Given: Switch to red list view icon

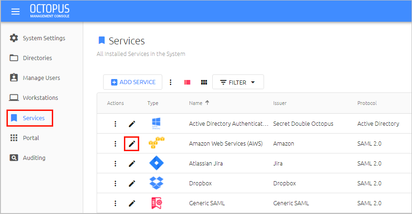Looking at the screenshot, I should tap(187, 82).
